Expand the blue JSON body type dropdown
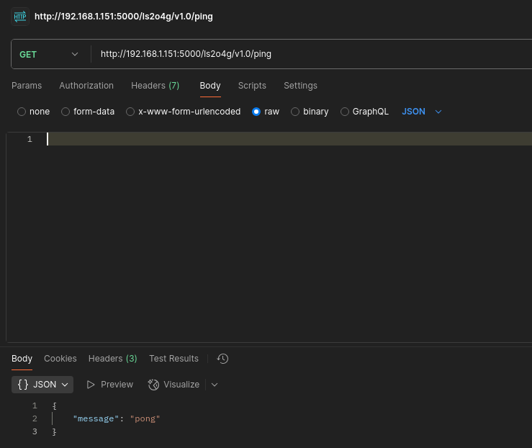This screenshot has width=532, height=448. (422, 112)
